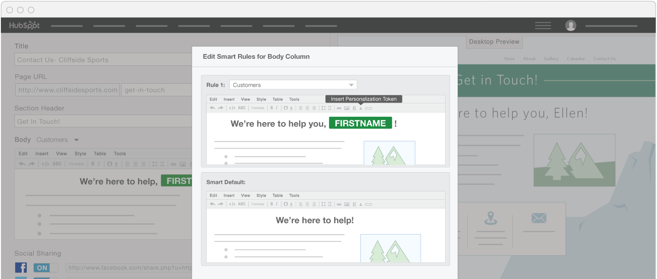Insert an image in Rule 1 editor

(347, 108)
